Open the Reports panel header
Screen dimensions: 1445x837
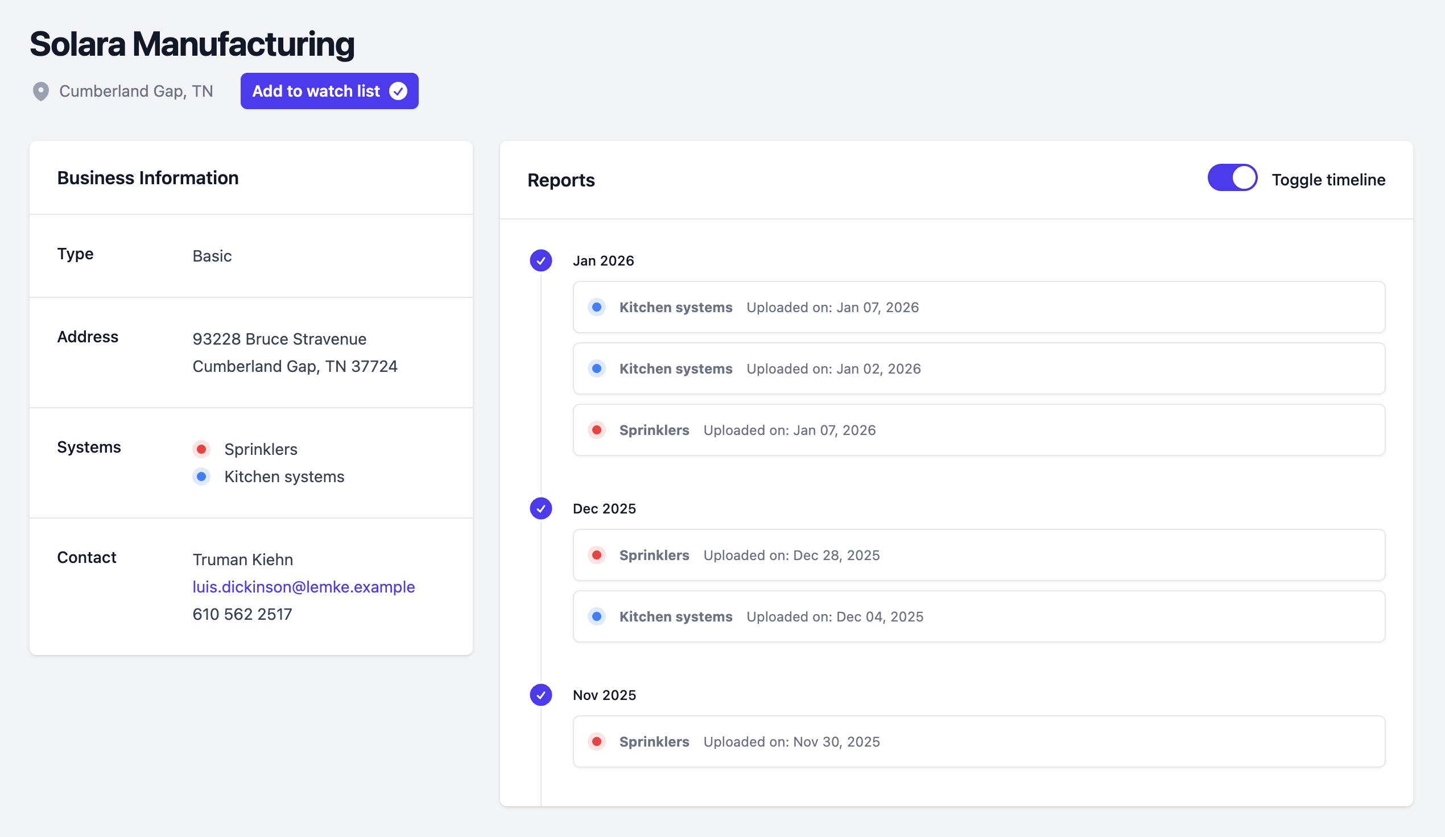click(561, 180)
